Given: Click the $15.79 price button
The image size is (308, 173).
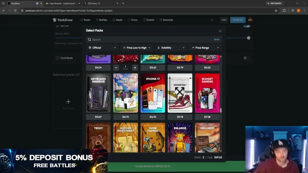Looking at the screenshot, I should click(x=180, y=68).
